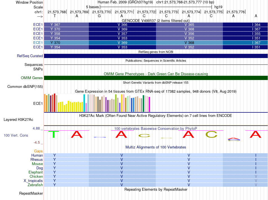Click base G in the sequence ruler
Image resolution: width=268 pixels, height=200 pixels.
pos(99,16)
